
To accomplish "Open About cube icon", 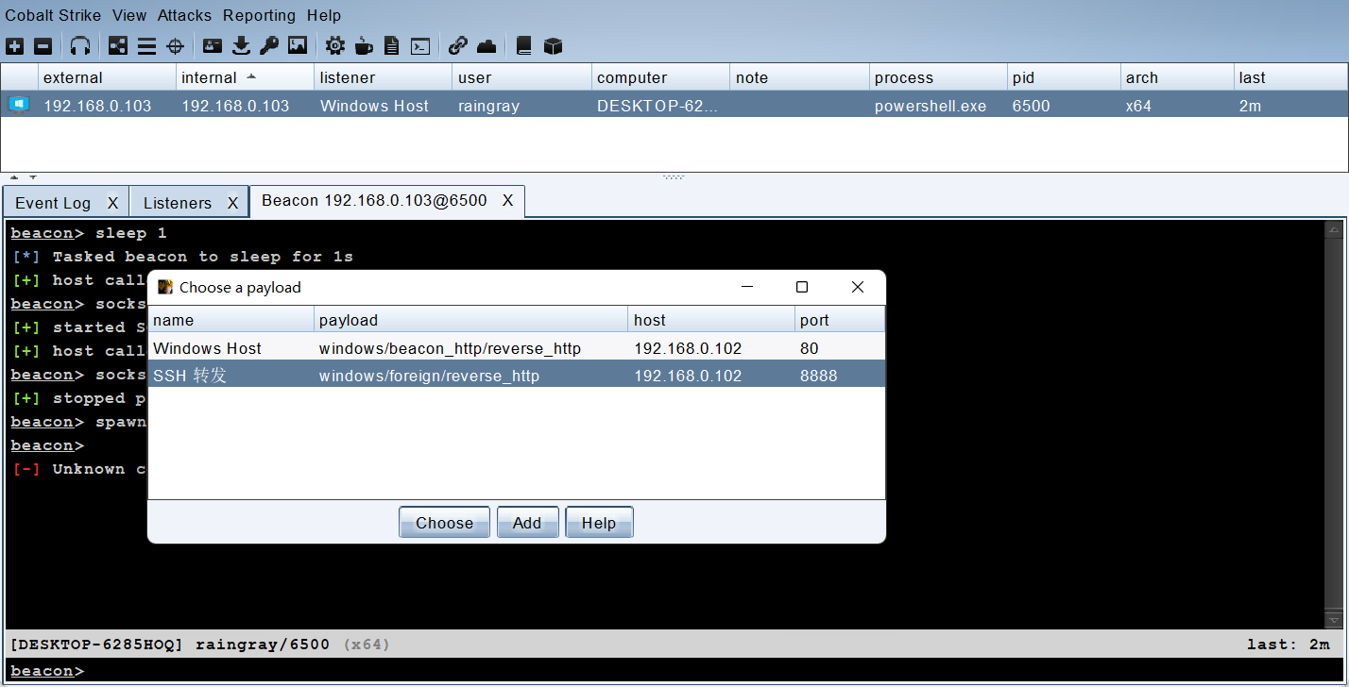I will point(554,45).
